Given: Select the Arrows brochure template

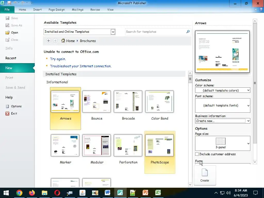Looking at the screenshot, I should pyautogui.click(x=65, y=109).
